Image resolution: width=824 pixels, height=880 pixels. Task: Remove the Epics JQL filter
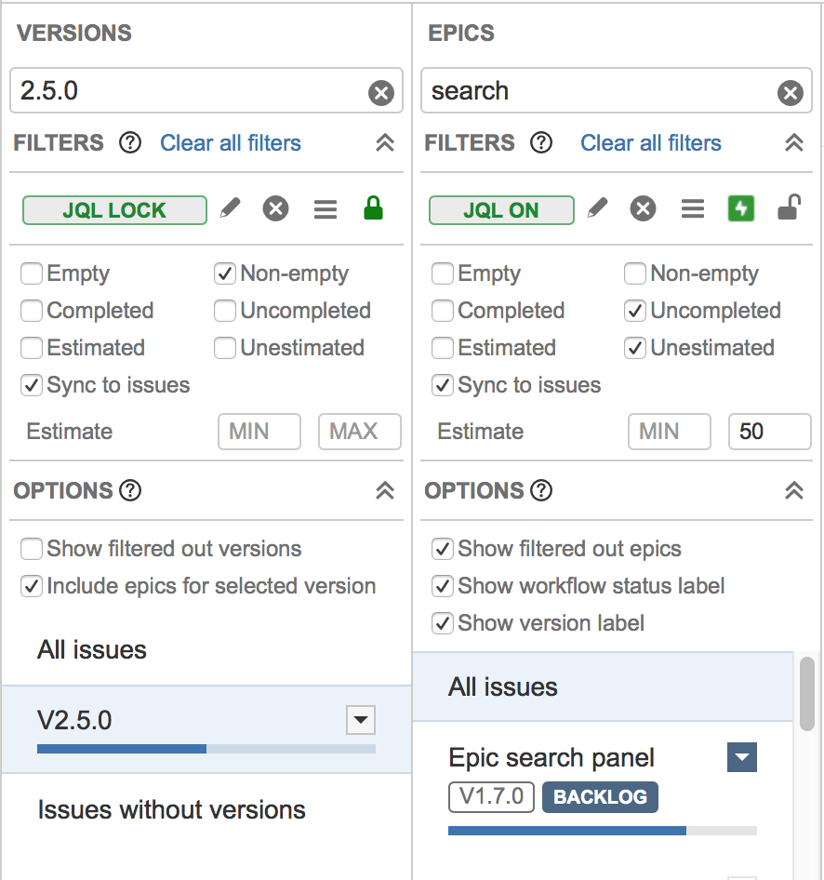pyautogui.click(x=643, y=209)
